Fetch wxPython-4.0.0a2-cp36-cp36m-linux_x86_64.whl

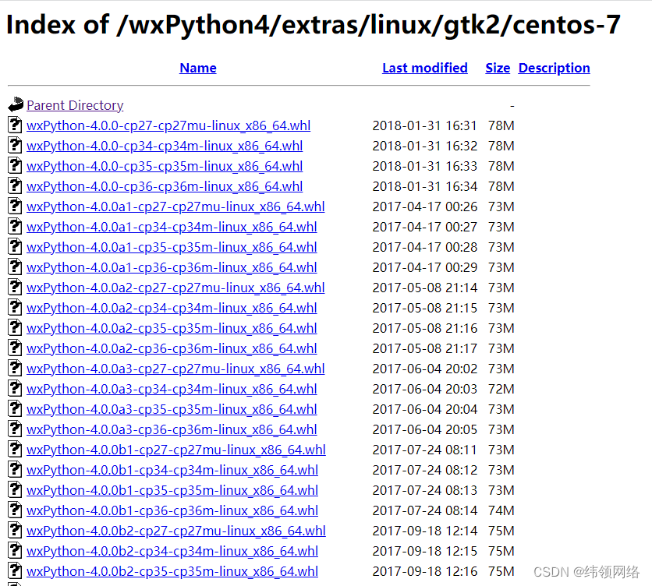[x=172, y=348]
